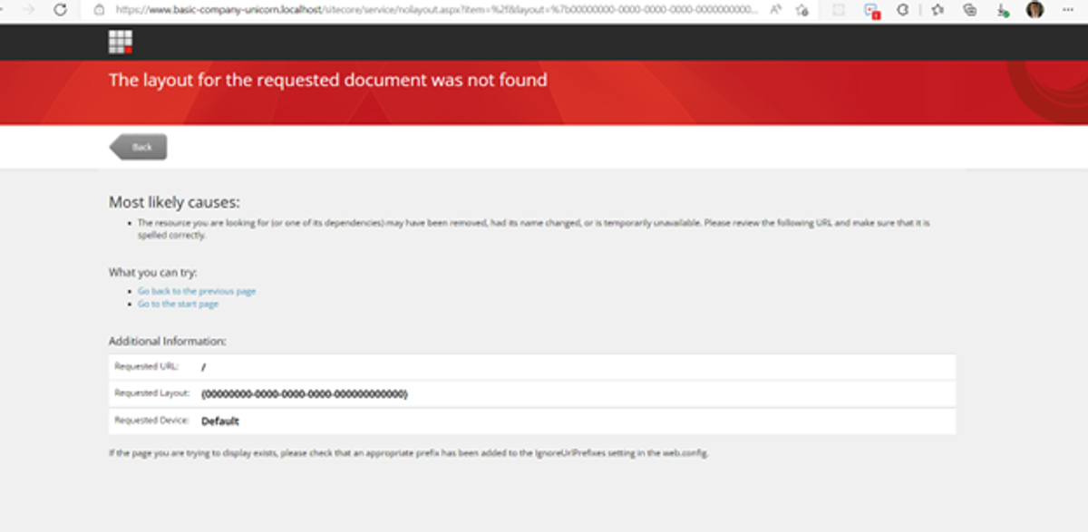Open the browser Settings and more menu
The width and height of the screenshot is (1088, 532).
1067,10
